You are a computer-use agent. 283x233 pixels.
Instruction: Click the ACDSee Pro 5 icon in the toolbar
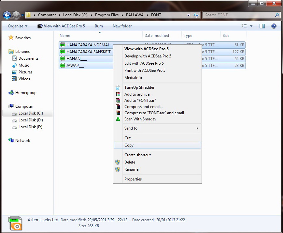click(40, 26)
